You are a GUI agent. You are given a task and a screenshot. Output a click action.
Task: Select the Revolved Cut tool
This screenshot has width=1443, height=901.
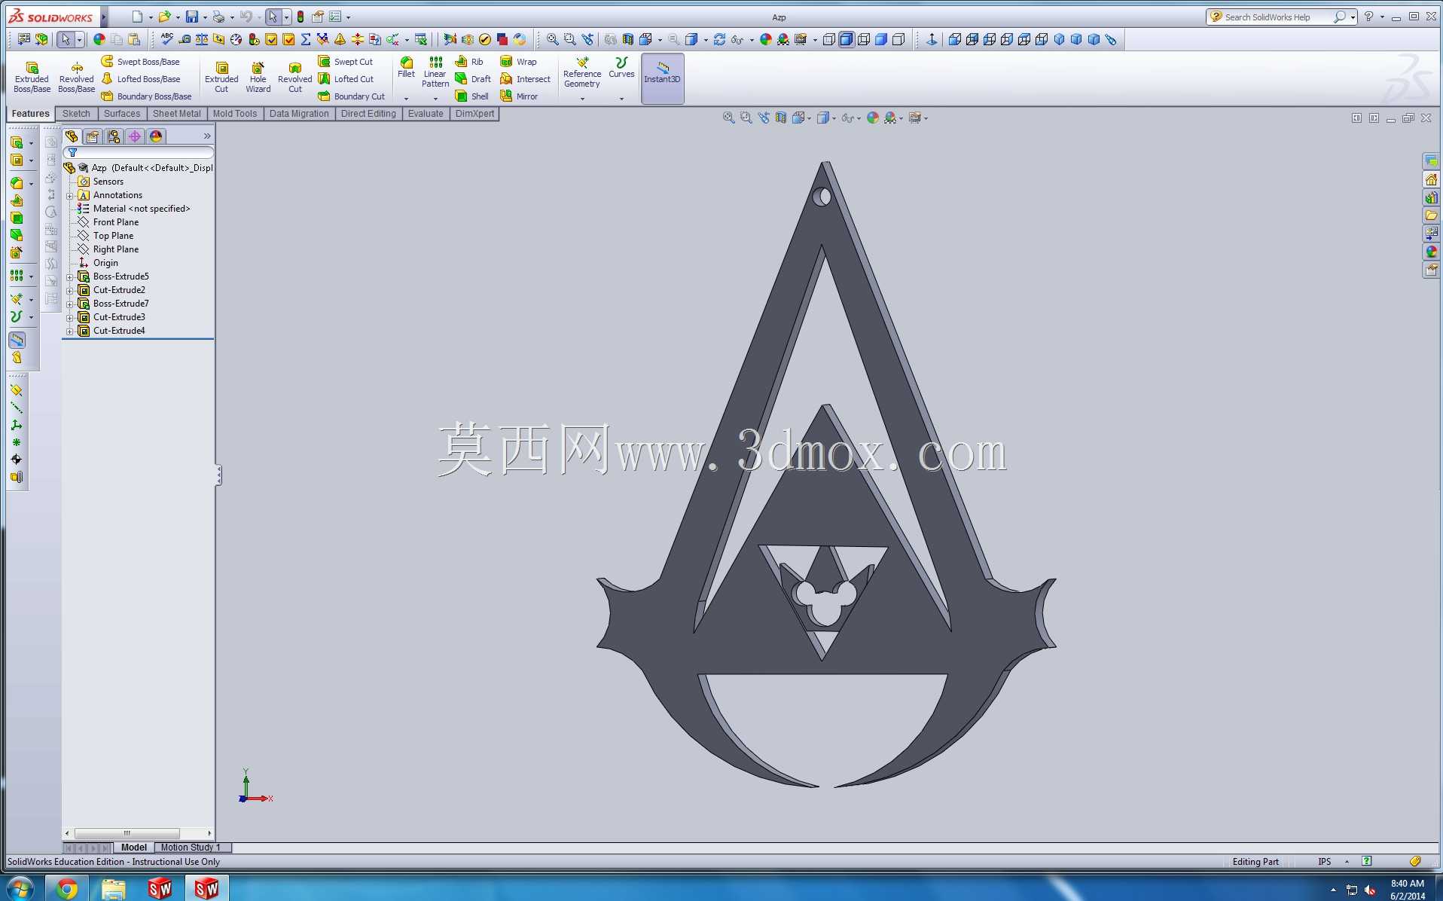tap(294, 78)
